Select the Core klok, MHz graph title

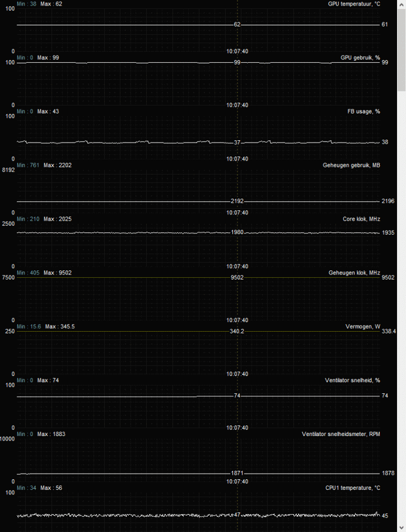tap(361, 219)
